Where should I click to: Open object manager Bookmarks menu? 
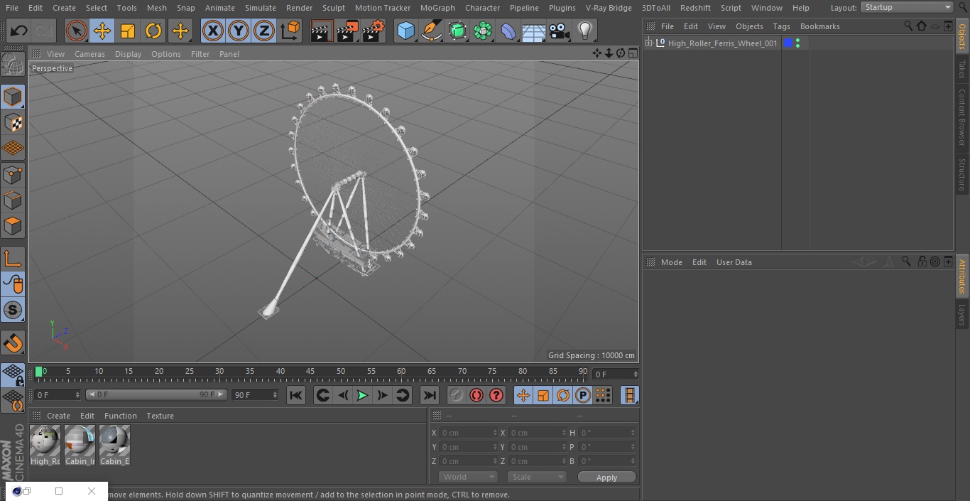819,26
